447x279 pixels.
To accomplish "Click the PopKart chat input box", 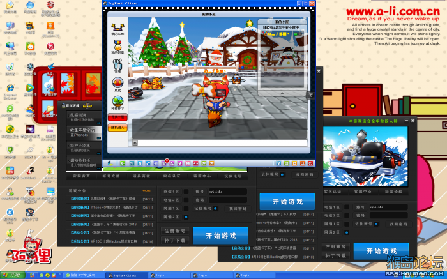I will click(222, 143).
